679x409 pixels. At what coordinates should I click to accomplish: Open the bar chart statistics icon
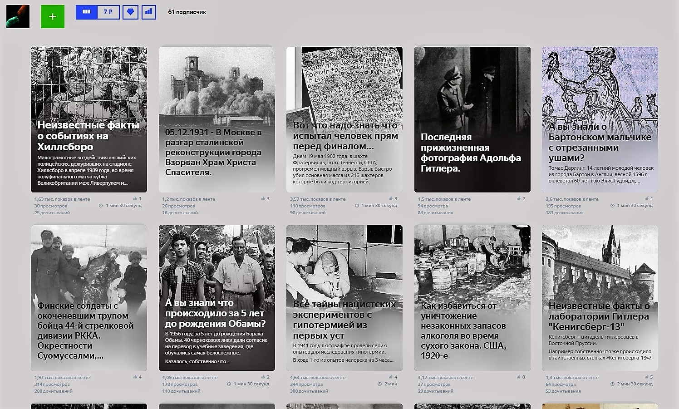pos(148,12)
